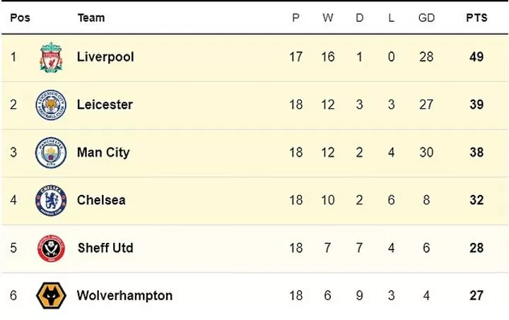509x320 pixels.
Task: Click the Wolverhampton team name
Action: tap(124, 296)
